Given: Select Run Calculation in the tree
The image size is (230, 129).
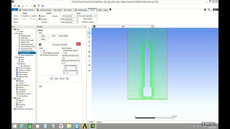Looking at the screenshot, I should [23, 96].
